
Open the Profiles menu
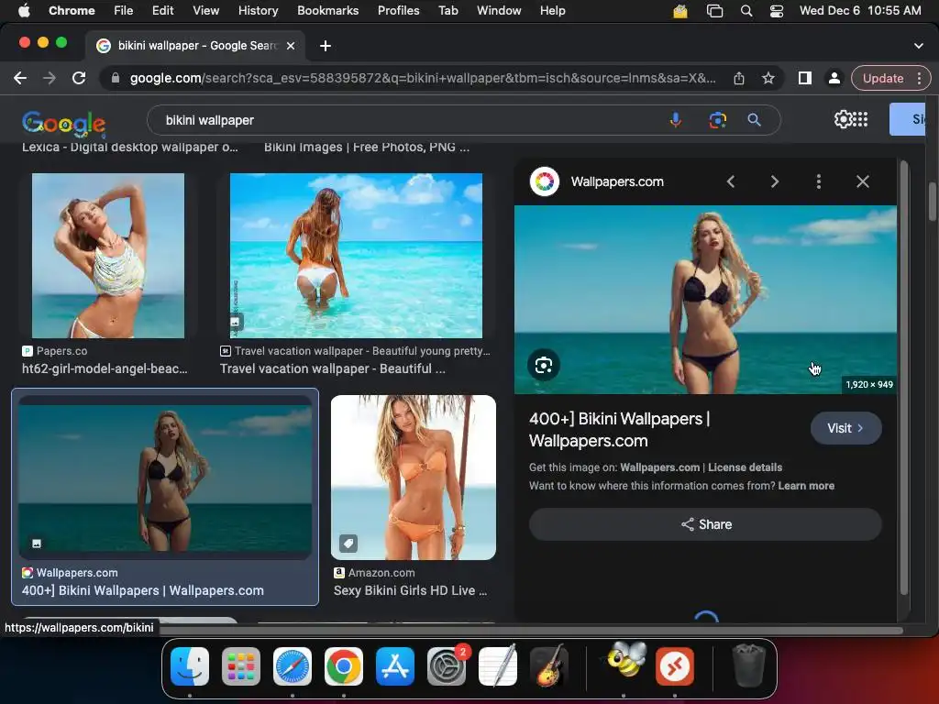pos(398,11)
